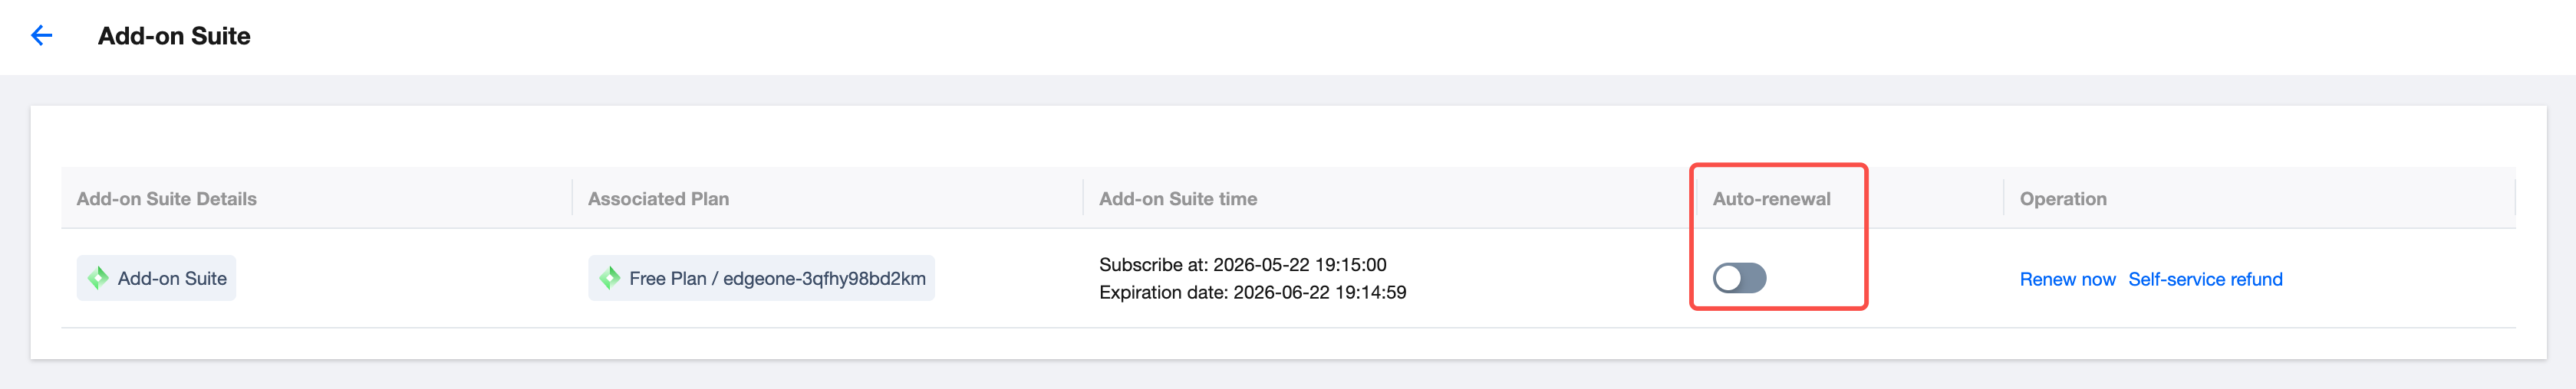Viewport: 2576px width, 389px height.
Task: Click the slash separator in plan tag
Action: click(714, 278)
